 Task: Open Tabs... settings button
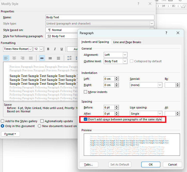(x=89, y=165)
